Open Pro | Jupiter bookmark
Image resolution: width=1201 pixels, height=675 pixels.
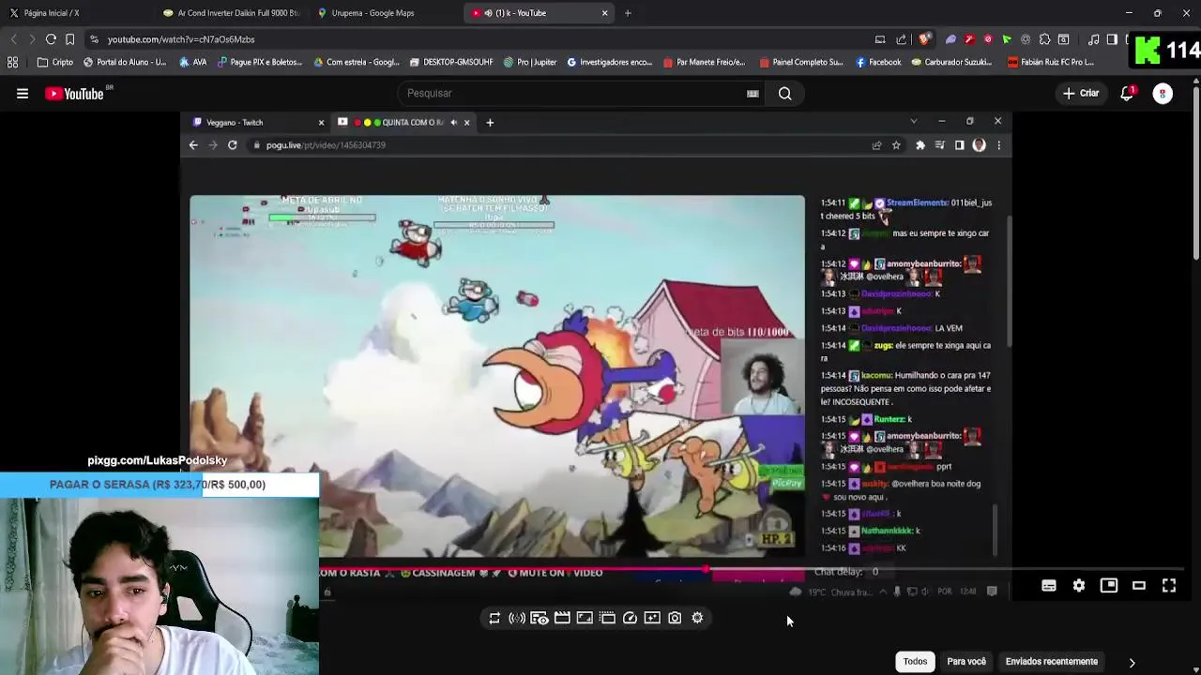530,63
